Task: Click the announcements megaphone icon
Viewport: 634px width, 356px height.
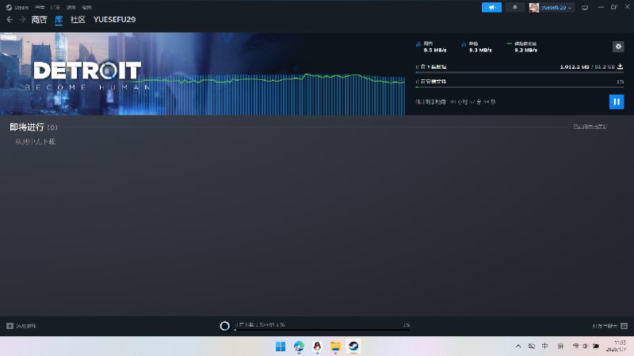Action: [491, 7]
